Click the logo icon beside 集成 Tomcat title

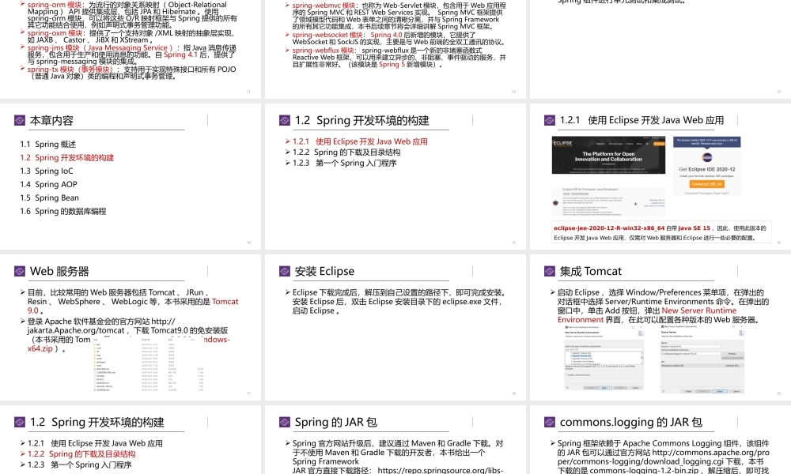pos(550,272)
